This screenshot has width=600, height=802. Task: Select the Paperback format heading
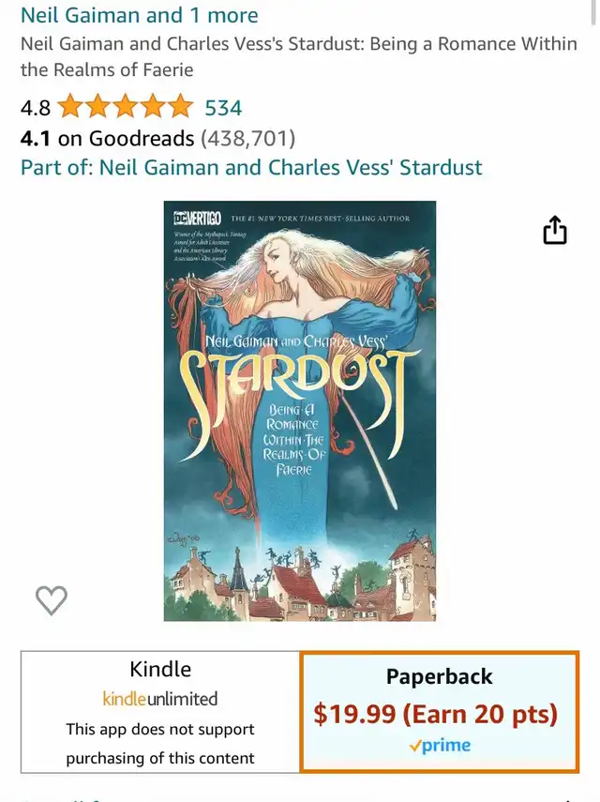pyautogui.click(x=440, y=676)
